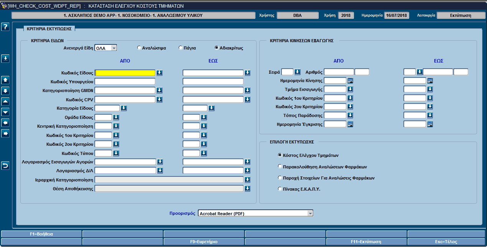Open lookup for Τμήμα Εισαγωγής ΕΩΣ field
The height and width of the screenshot is (247, 487).
point(430,89)
